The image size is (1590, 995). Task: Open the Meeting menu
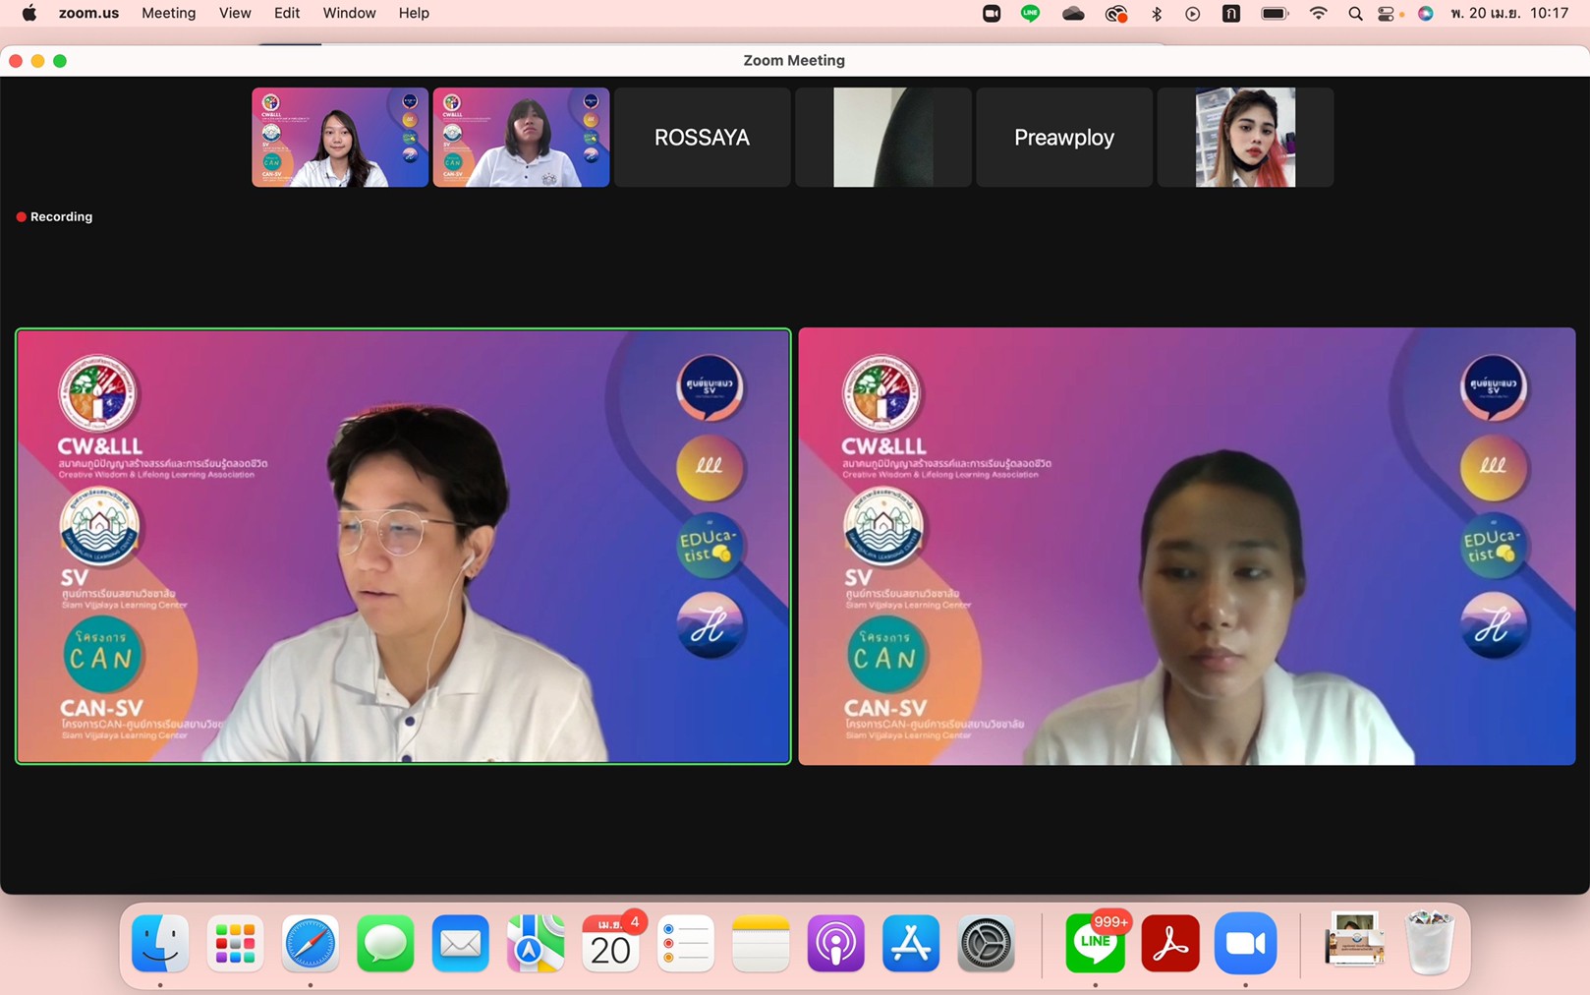168,14
